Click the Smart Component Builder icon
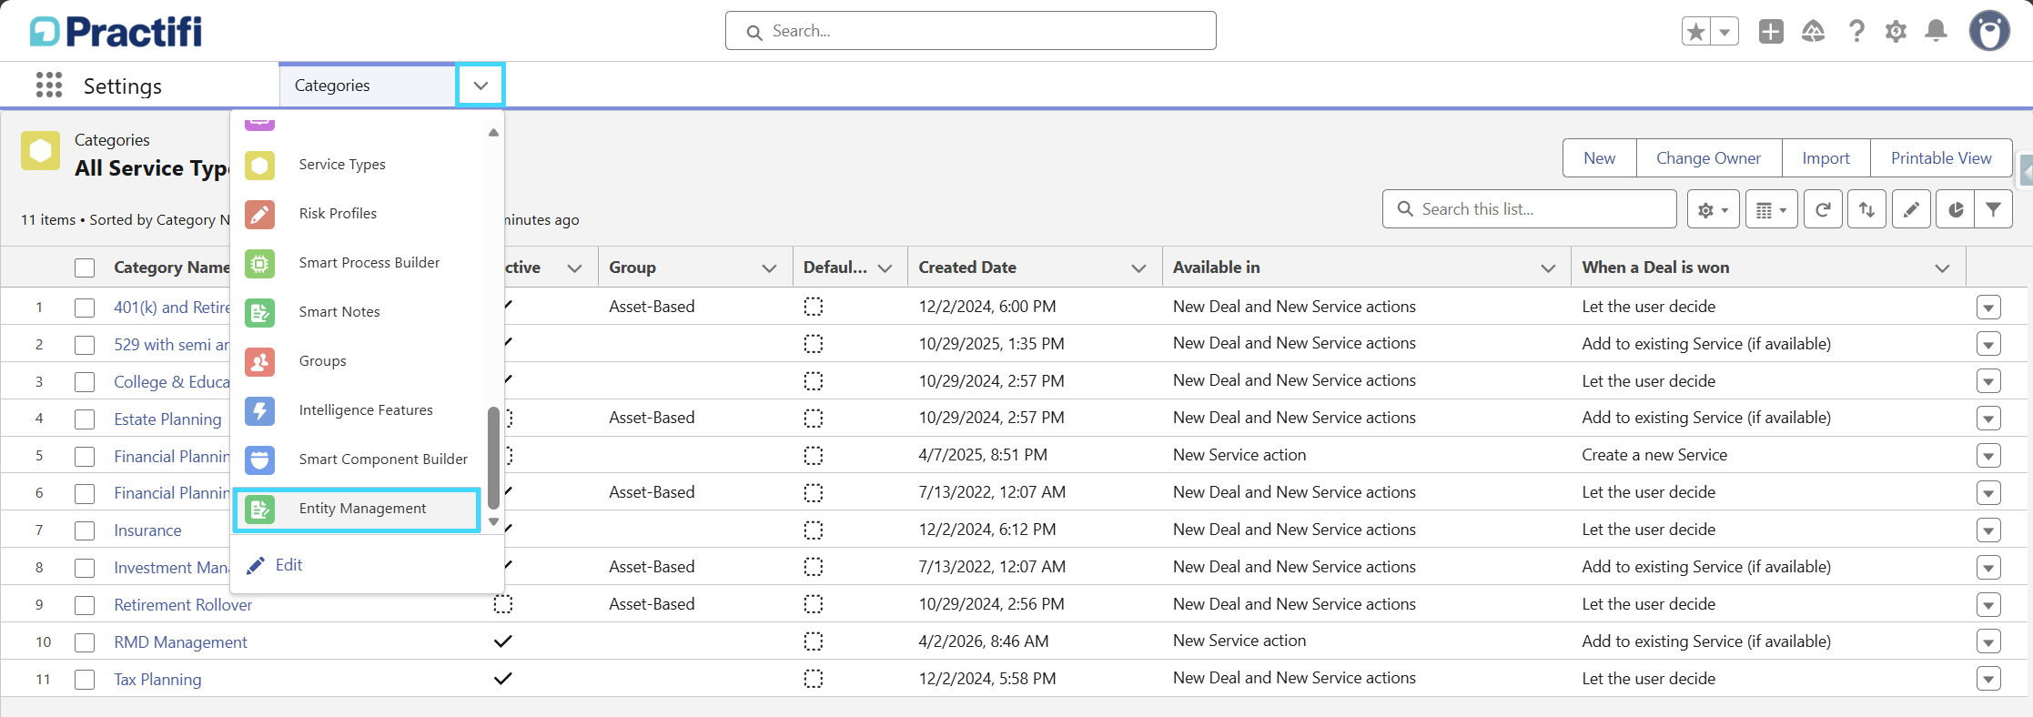 coord(259,459)
